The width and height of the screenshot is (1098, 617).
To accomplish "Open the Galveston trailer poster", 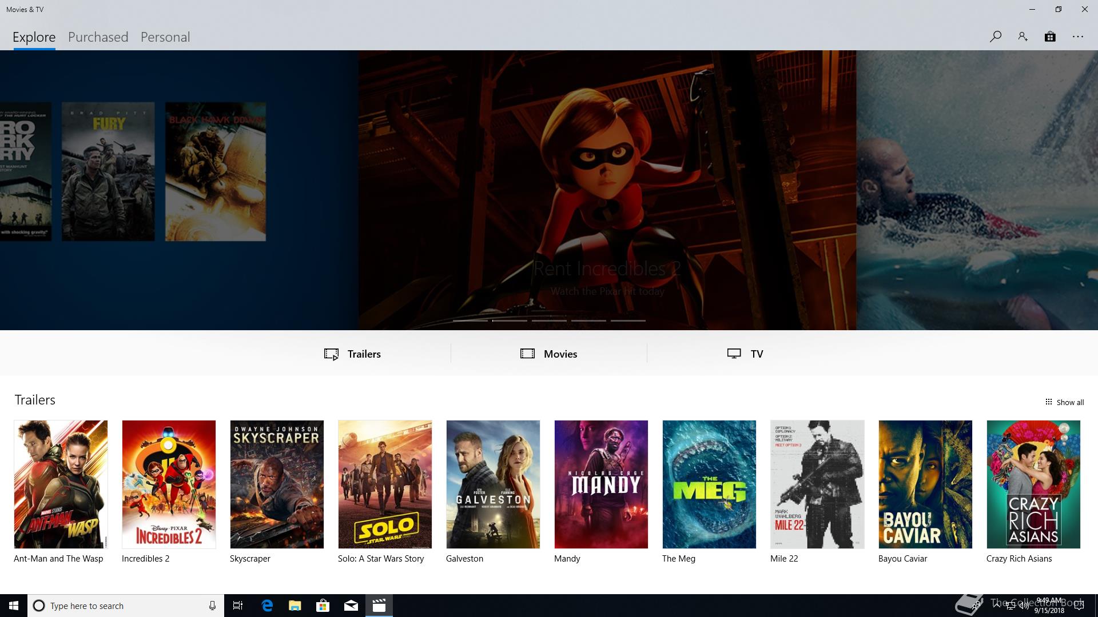I will coord(493,484).
